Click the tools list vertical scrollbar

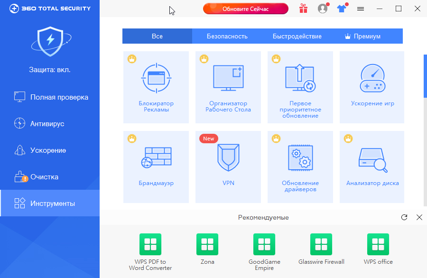click(425, 76)
